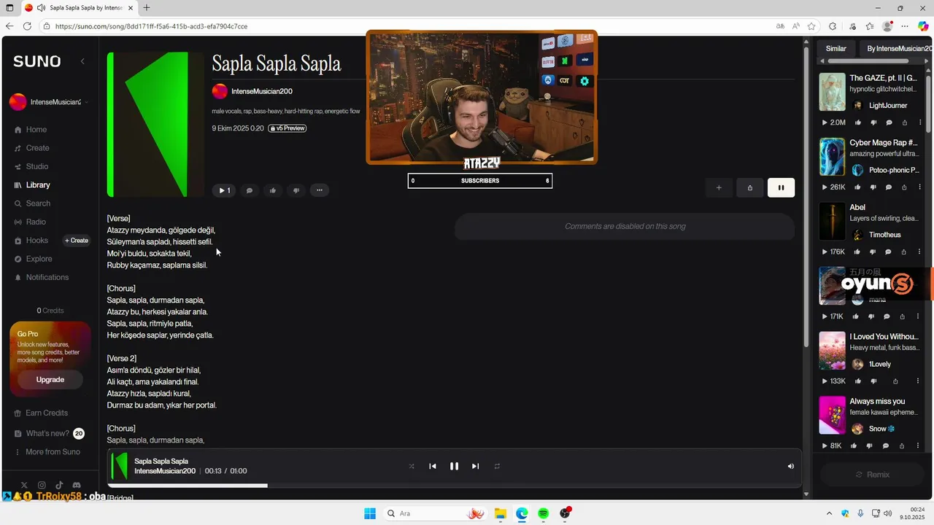Toggle repeat in the player bar
The height and width of the screenshot is (525, 934).
pyautogui.click(x=497, y=467)
